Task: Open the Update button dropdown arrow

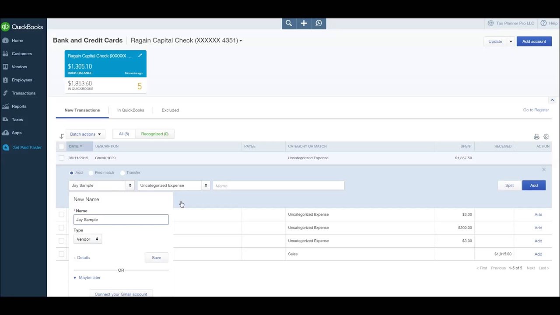Action: click(x=511, y=41)
